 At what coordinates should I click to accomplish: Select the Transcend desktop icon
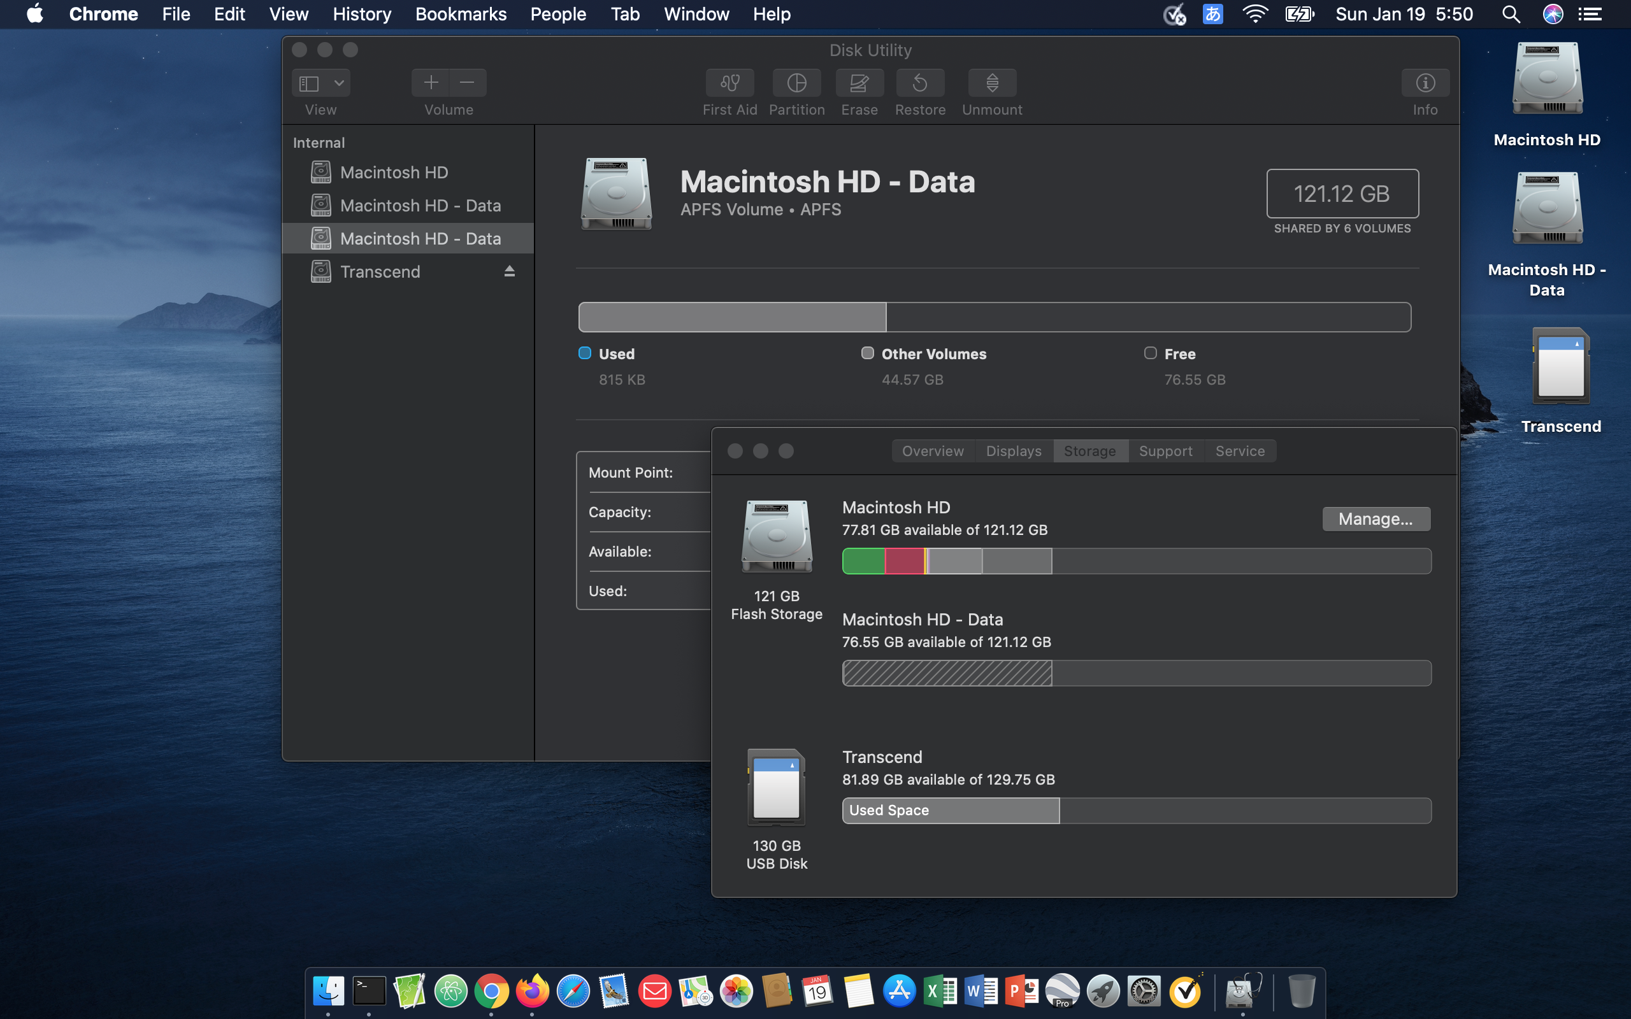click(1561, 366)
